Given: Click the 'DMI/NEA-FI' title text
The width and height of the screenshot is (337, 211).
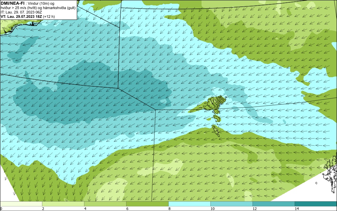Looking at the screenshot, I should click(x=12, y=3).
